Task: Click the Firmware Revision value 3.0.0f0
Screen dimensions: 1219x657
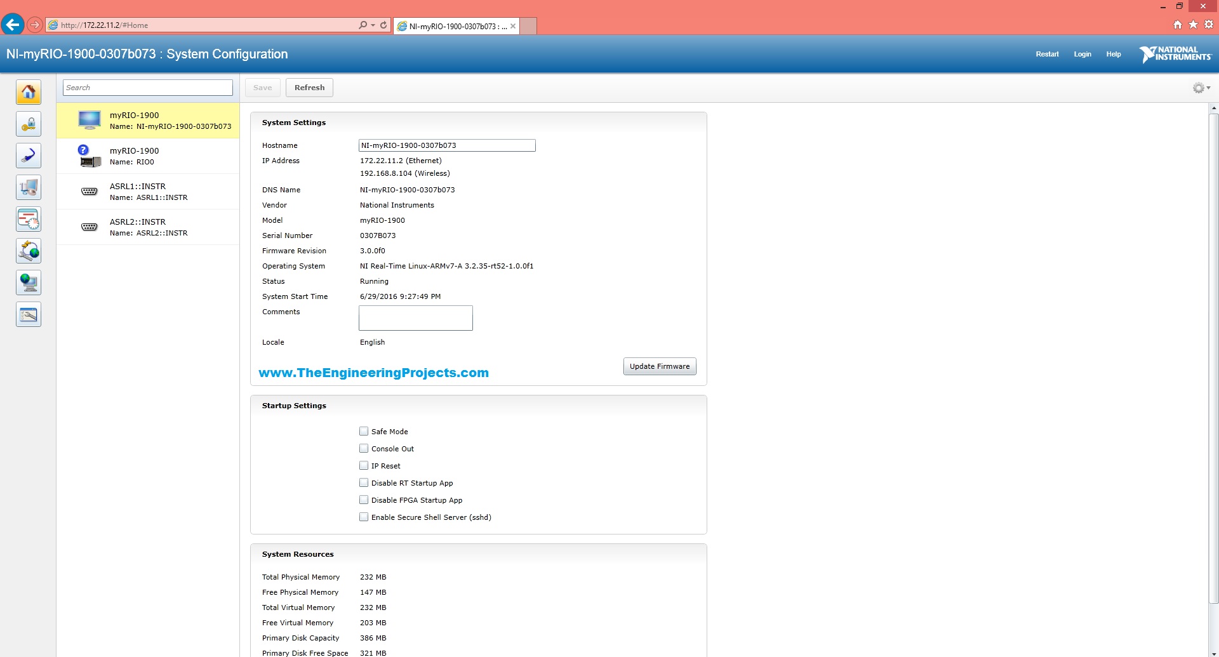Action: pos(373,251)
